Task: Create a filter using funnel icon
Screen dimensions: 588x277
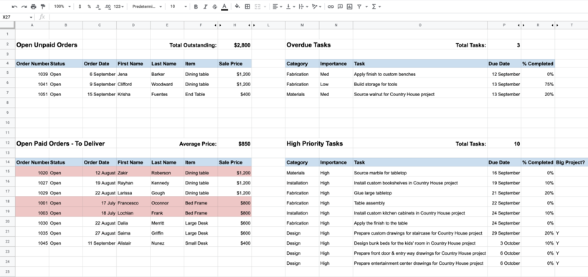Action: (359, 6)
